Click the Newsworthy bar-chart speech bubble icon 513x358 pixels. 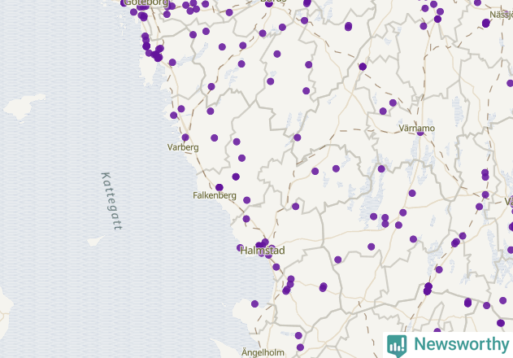[x=397, y=346]
